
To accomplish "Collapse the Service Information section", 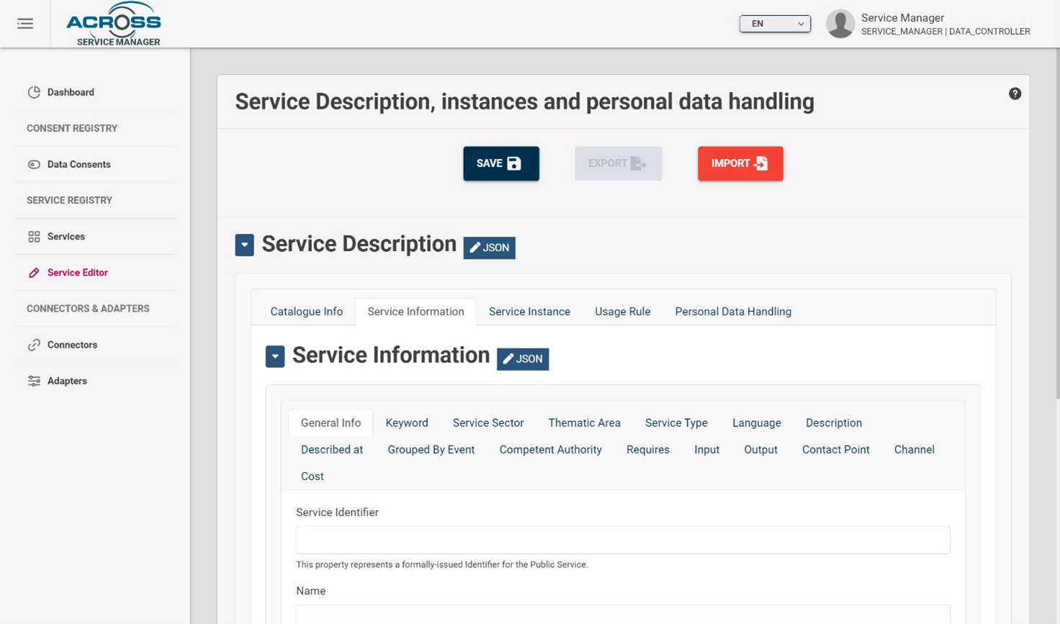I will (x=275, y=356).
